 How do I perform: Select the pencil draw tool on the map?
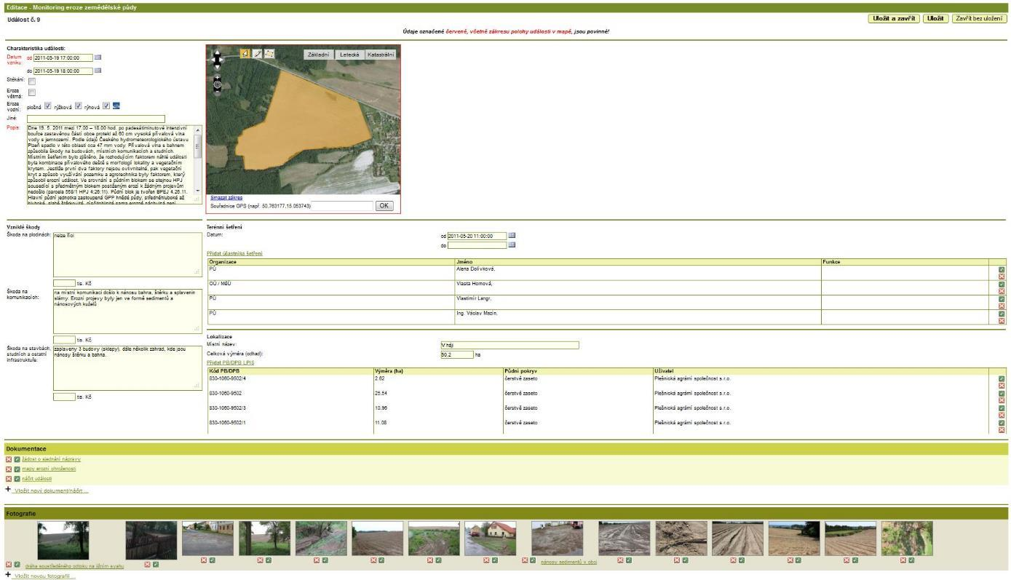258,53
